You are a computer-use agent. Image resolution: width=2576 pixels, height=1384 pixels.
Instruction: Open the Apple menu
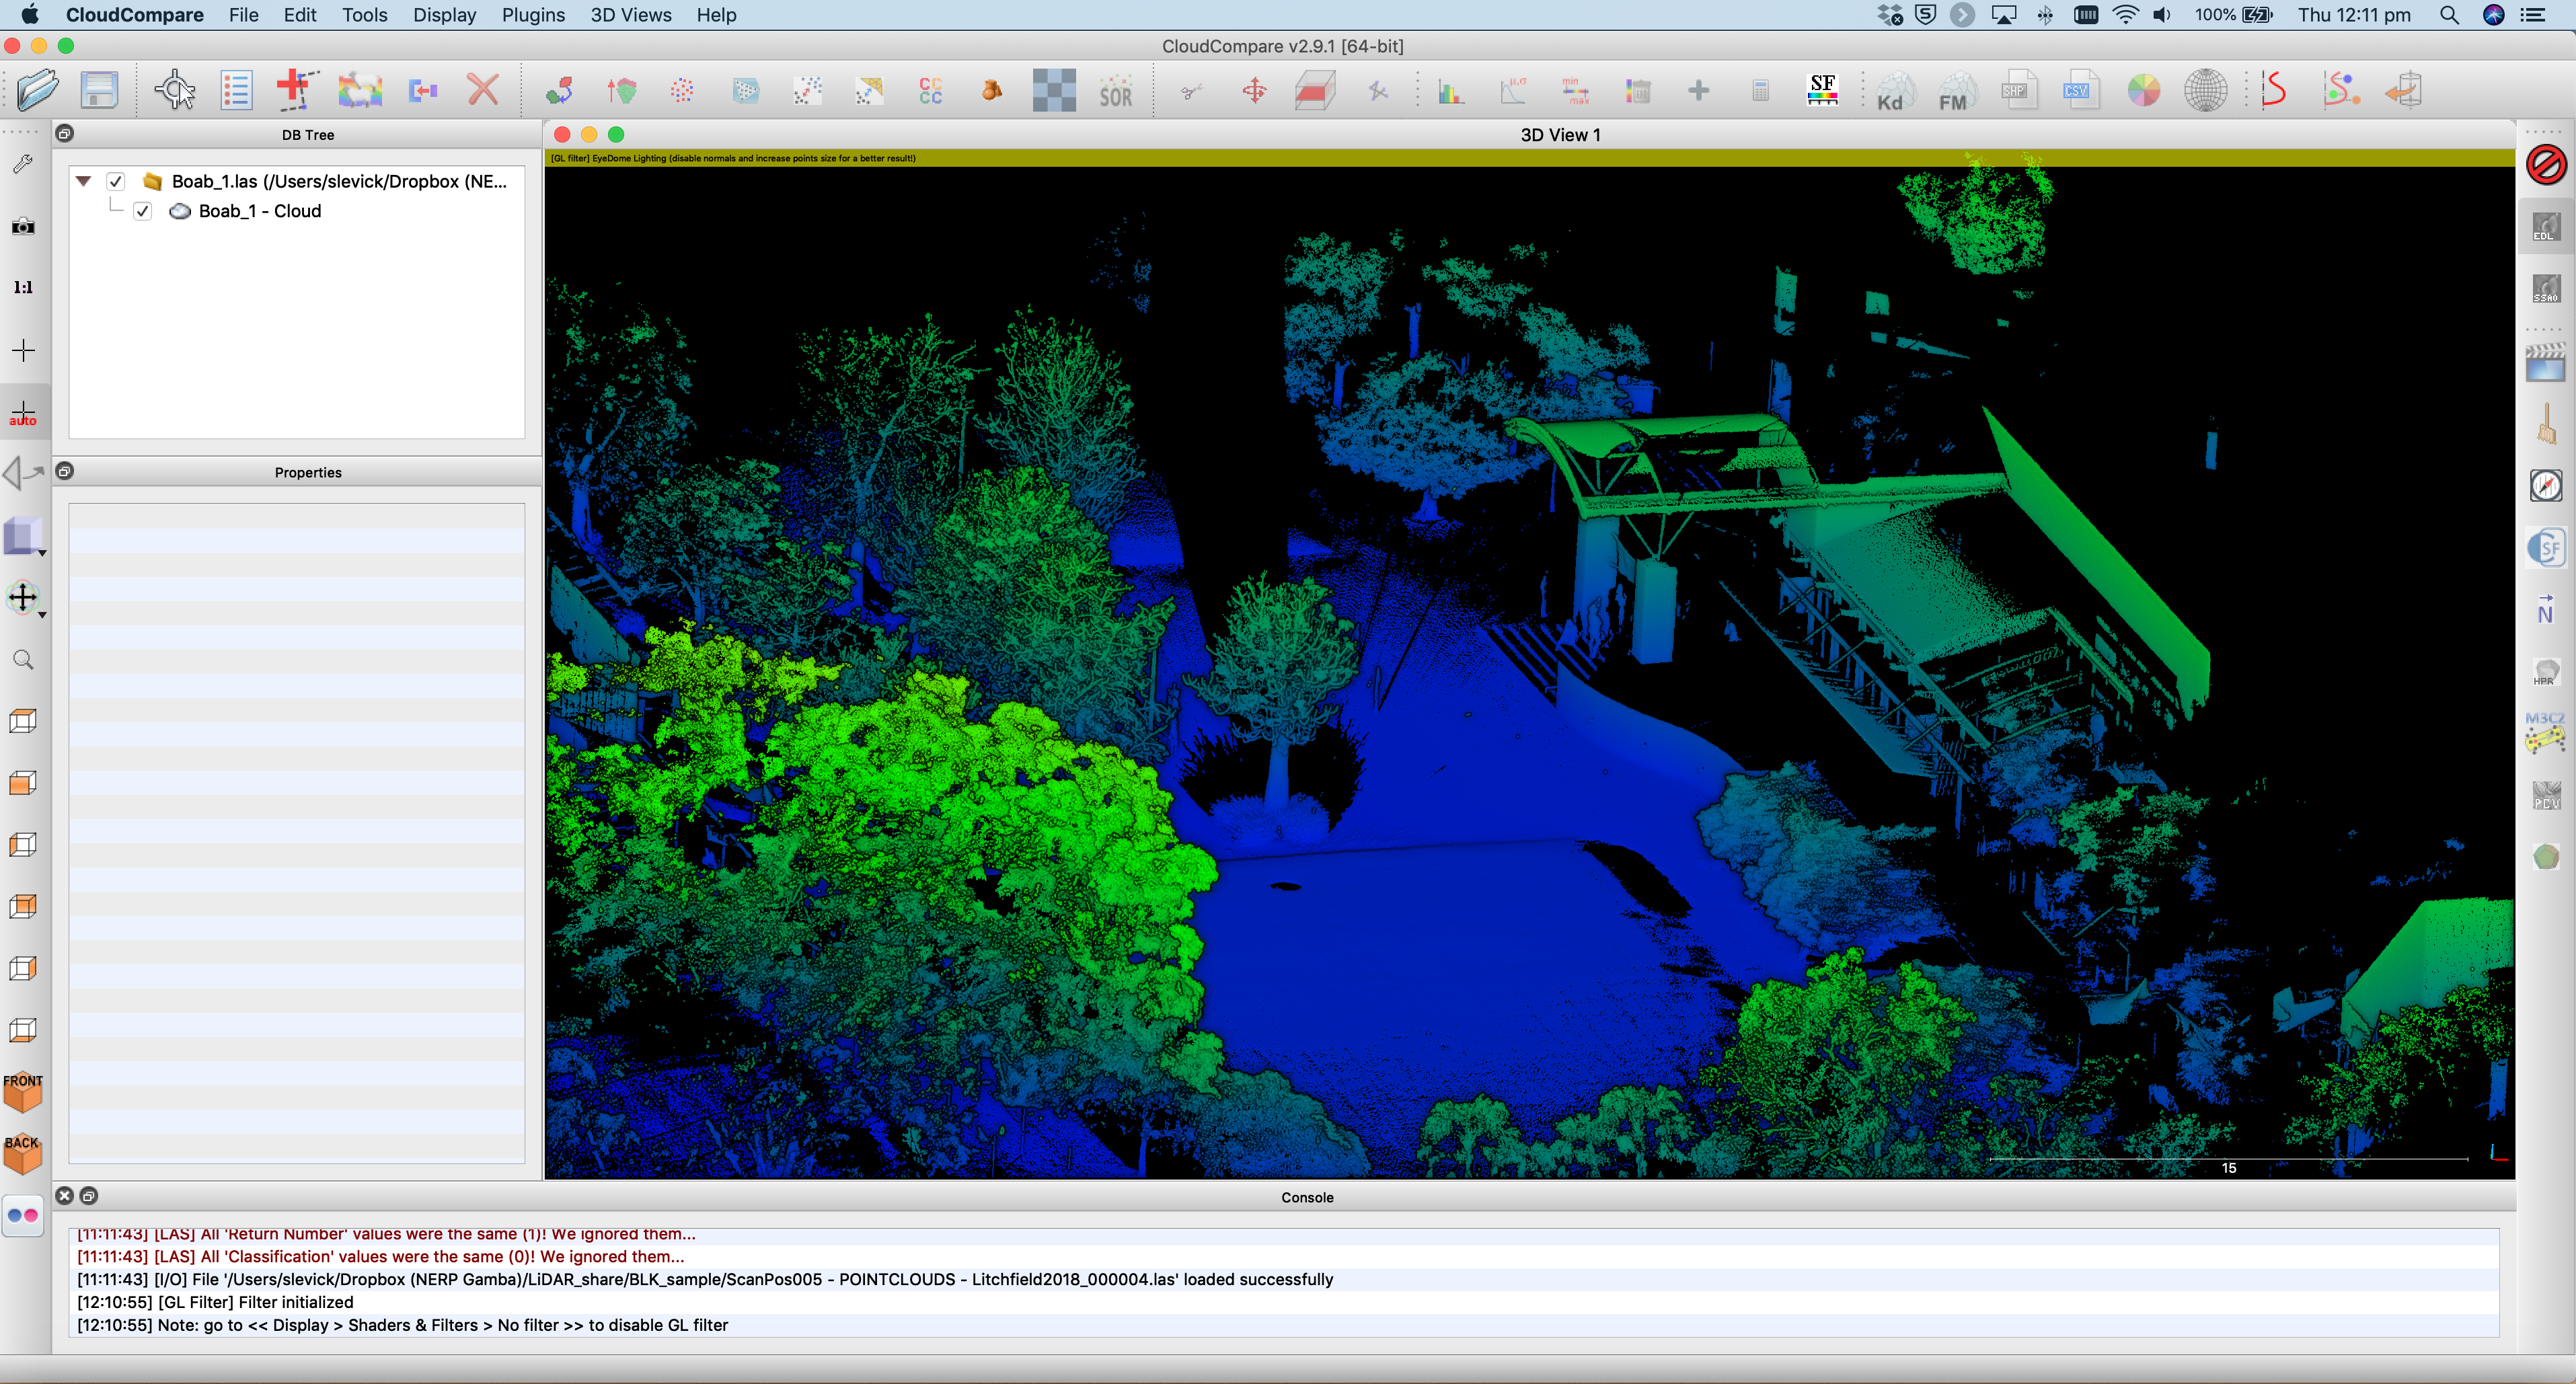[x=30, y=14]
